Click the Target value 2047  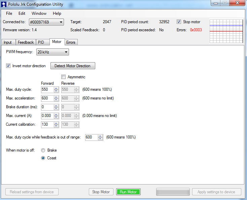pos(107,22)
